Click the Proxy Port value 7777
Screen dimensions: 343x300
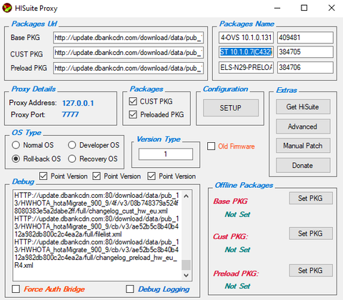point(70,114)
